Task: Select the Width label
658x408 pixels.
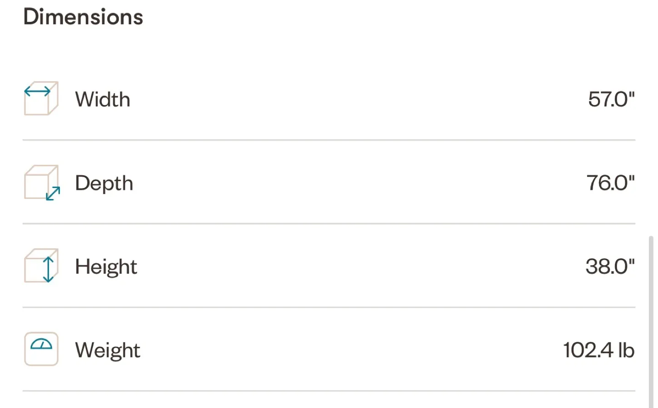Action: [103, 99]
